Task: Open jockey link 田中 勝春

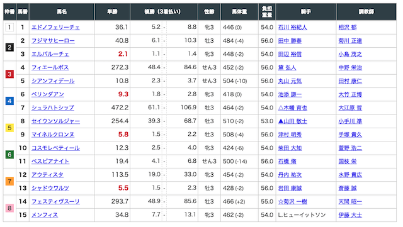Action: 290,41
